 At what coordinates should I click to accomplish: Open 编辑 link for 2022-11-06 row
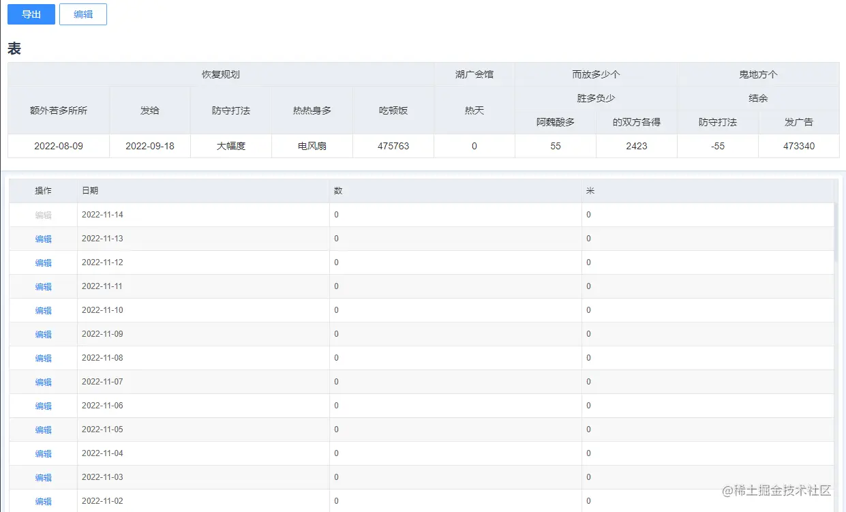44,406
